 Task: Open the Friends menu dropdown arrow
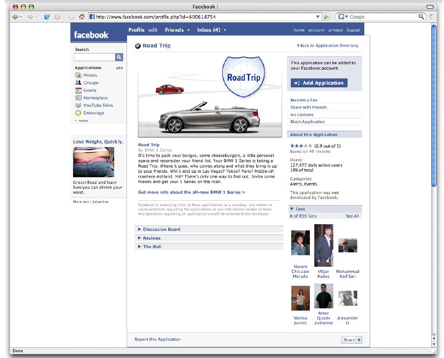click(188, 30)
